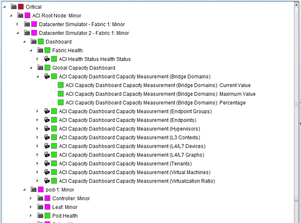Expand the L3 Contexts measurement node

pyautogui.click(x=37, y=137)
